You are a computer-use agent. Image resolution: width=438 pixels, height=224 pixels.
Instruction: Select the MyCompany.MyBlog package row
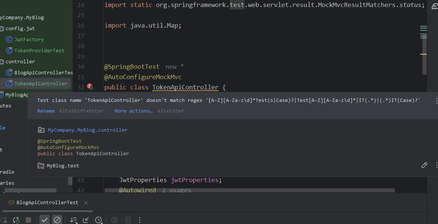point(22,18)
